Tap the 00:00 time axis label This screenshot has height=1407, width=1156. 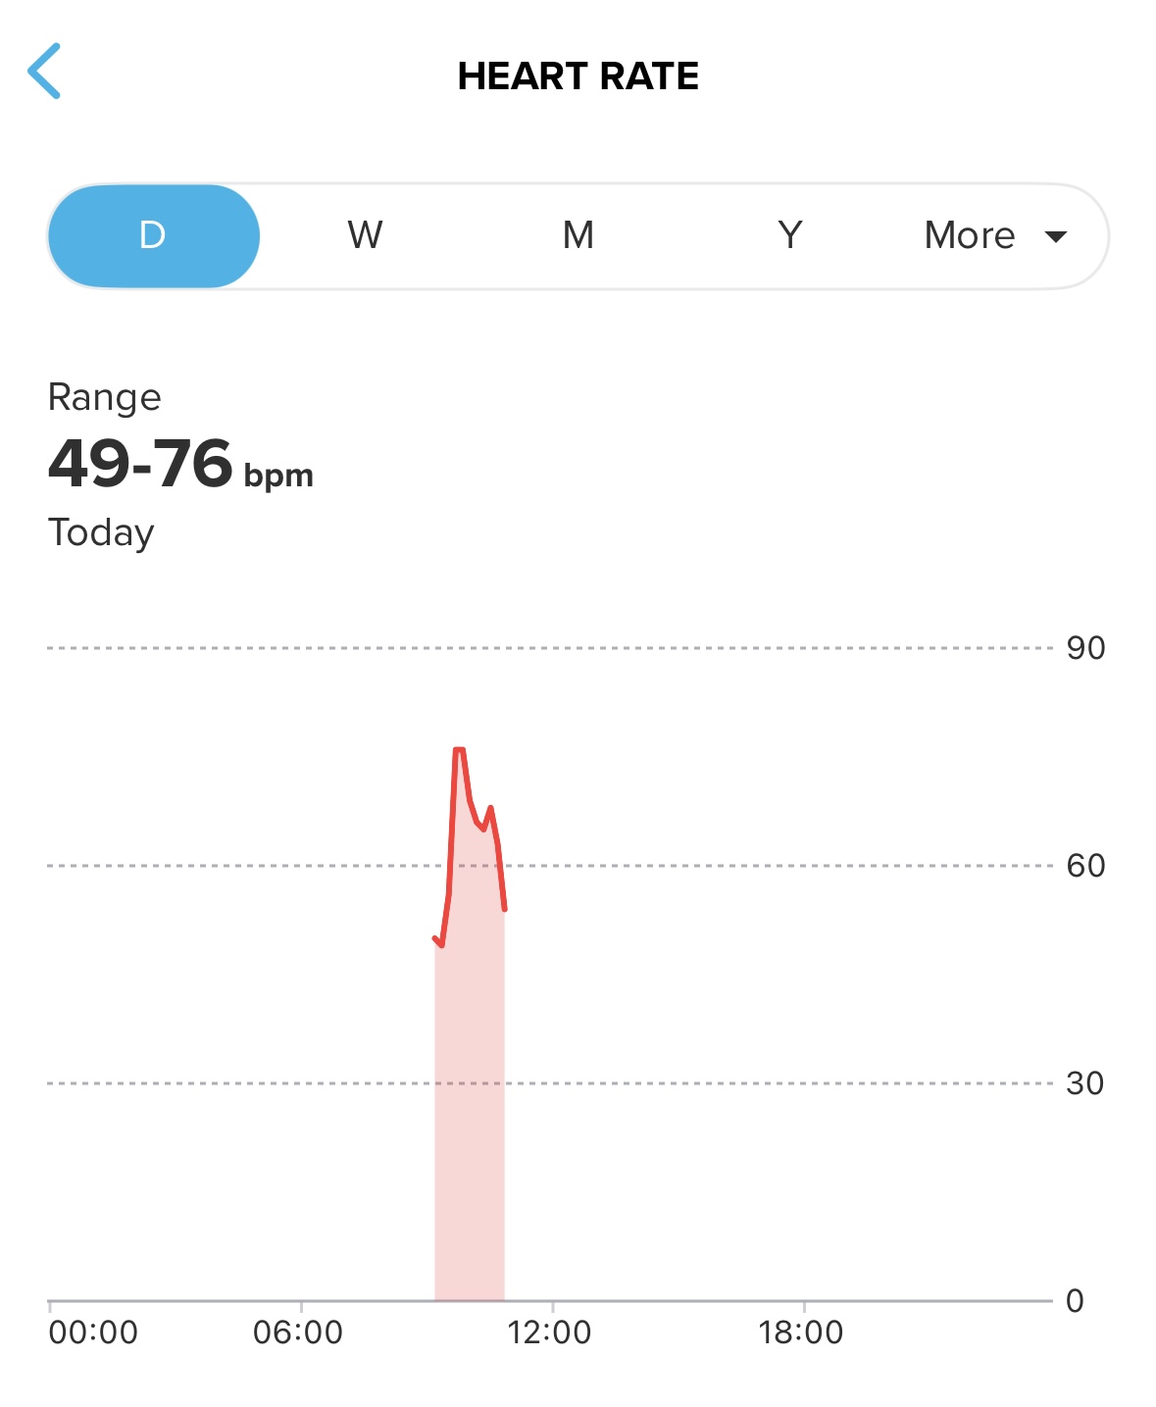point(93,1332)
